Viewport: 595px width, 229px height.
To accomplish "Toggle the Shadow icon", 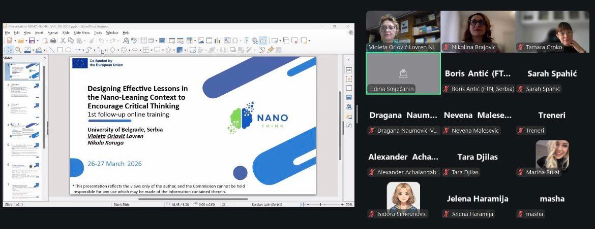I will coord(232,50).
